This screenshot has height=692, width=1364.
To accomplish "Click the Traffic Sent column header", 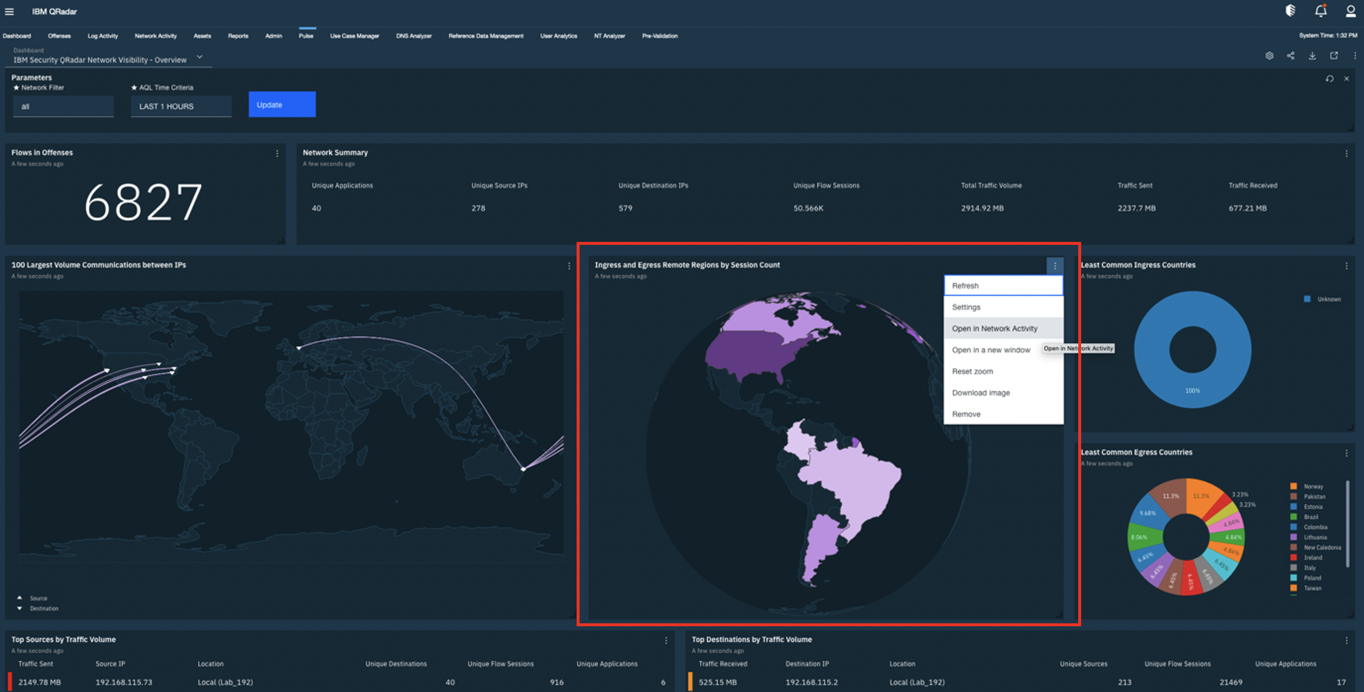I will click(35, 664).
